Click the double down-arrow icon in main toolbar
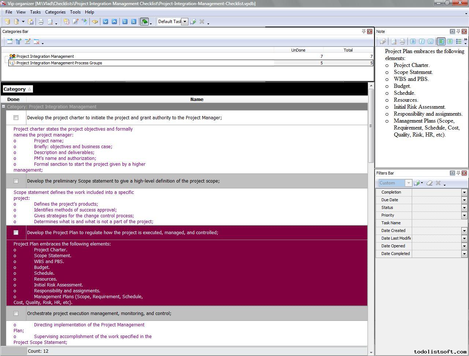Viewport: 469px width, 356px height. (x=125, y=22)
